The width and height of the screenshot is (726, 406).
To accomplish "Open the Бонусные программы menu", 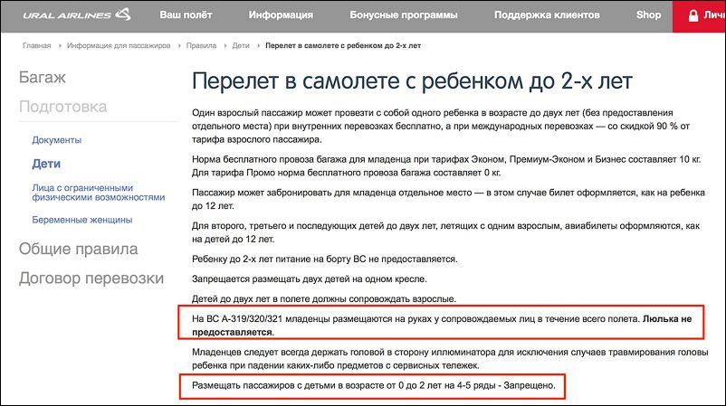I will click(x=403, y=14).
